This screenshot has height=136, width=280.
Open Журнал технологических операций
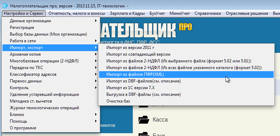pos(51,108)
